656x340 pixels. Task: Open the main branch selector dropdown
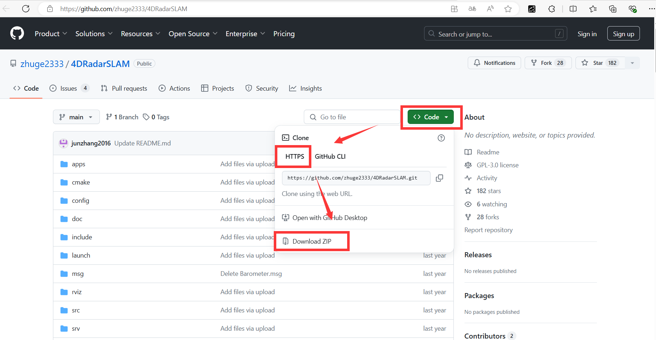pyautogui.click(x=76, y=117)
